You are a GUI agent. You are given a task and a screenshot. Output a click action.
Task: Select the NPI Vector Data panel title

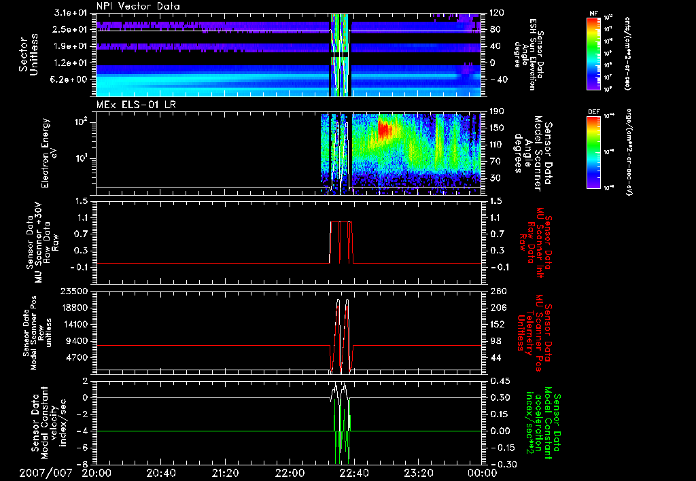pyautogui.click(x=139, y=6)
